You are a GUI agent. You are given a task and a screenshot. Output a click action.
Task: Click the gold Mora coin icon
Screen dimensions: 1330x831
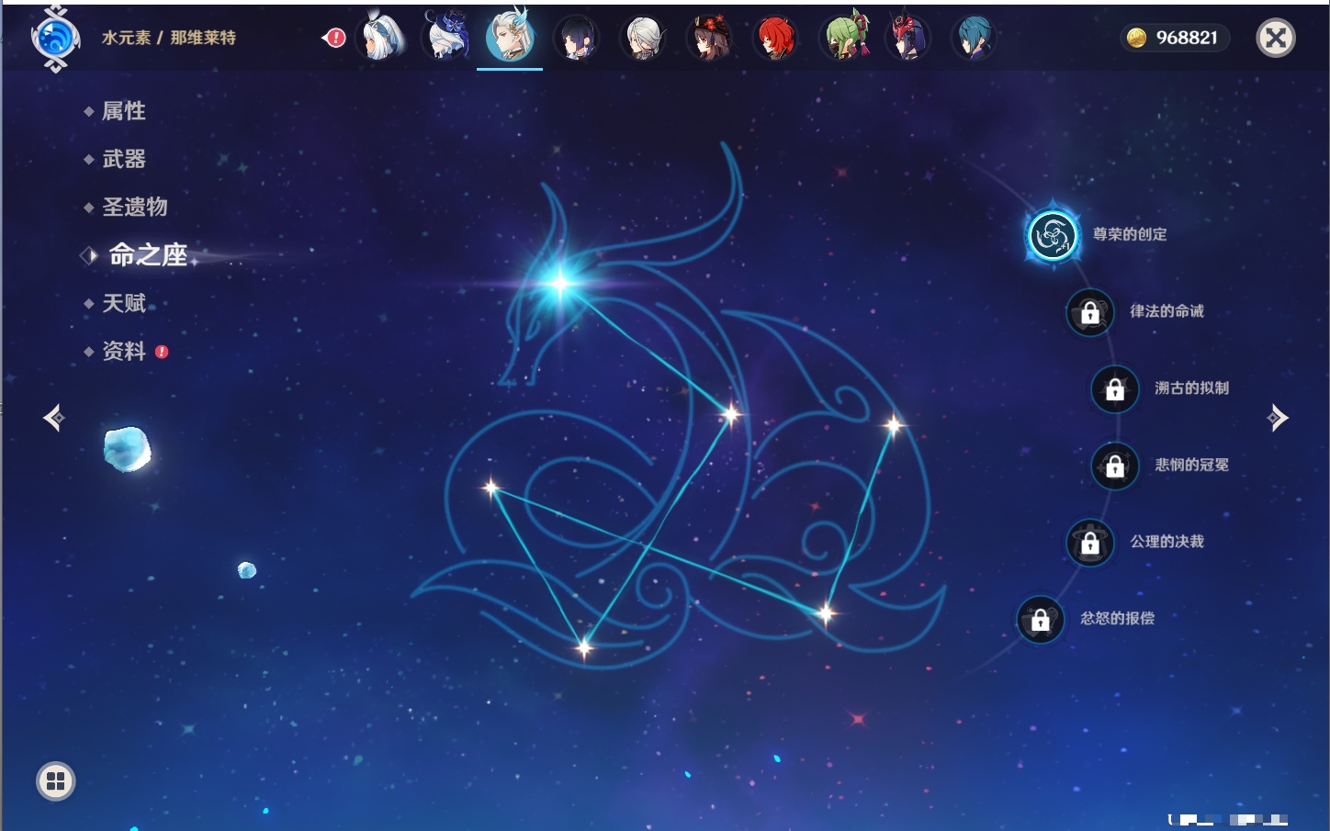click(x=1137, y=38)
